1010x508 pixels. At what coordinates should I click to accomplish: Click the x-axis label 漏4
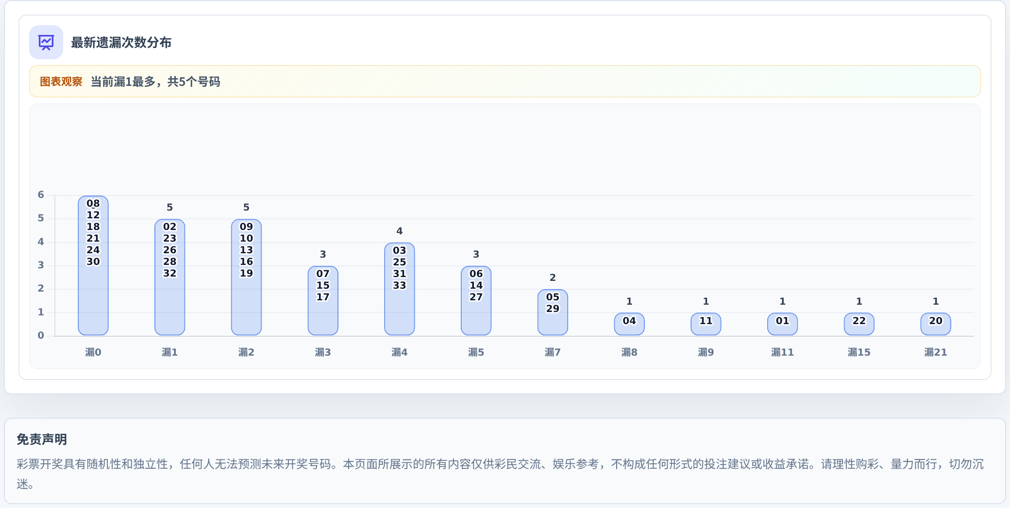pyautogui.click(x=400, y=352)
